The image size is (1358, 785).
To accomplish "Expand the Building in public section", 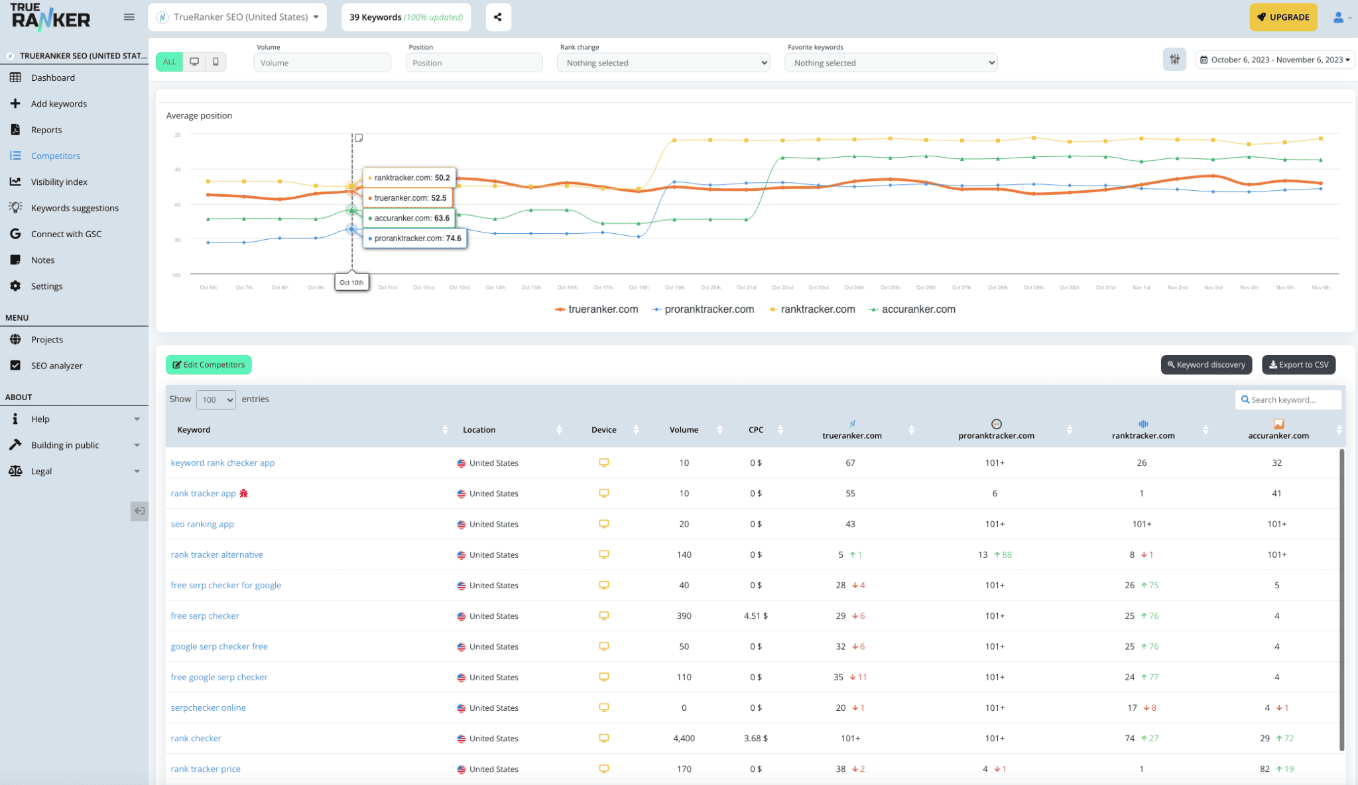I will pyautogui.click(x=74, y=445).
